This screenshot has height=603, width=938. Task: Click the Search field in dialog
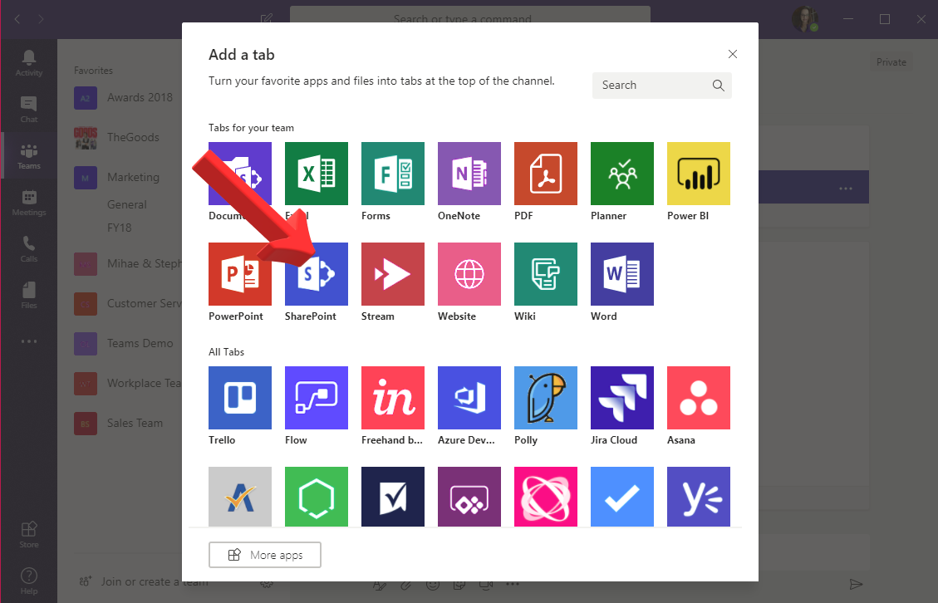[652, 86]
